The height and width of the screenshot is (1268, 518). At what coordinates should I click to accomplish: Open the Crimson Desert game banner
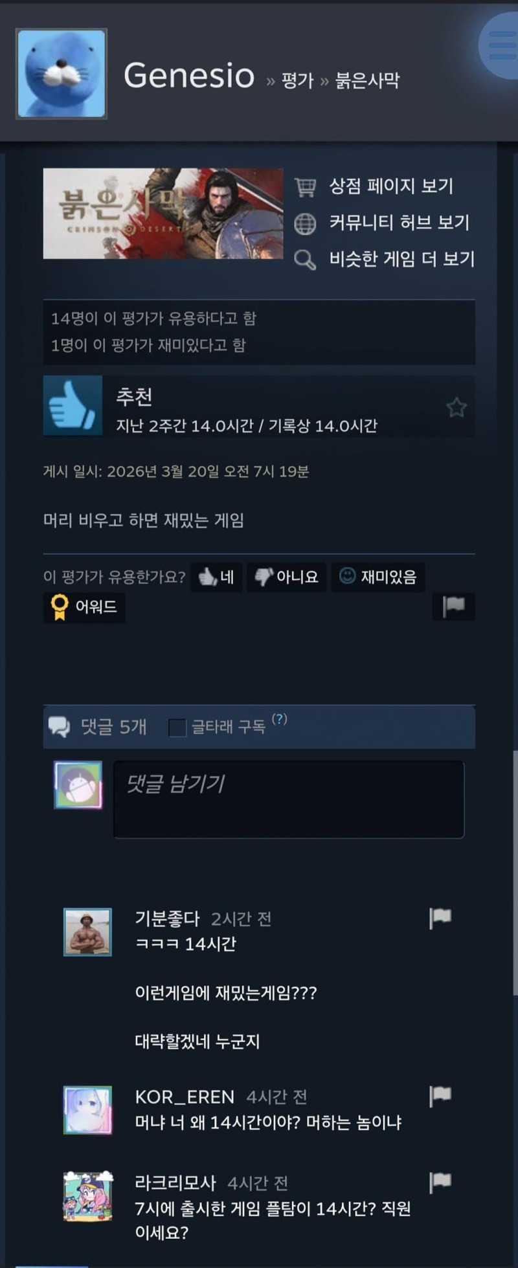pos(163,214)
